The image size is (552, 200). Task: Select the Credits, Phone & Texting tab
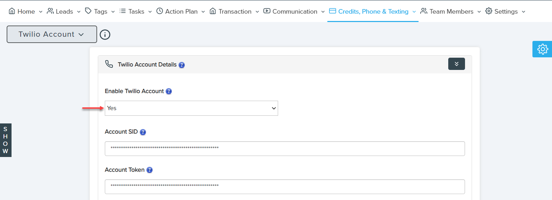coord(373,12)
